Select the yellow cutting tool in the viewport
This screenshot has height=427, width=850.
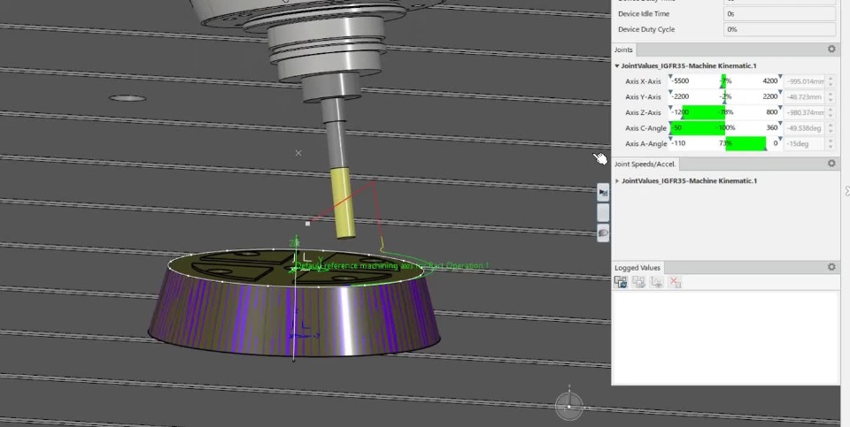(x=344, y=203)
